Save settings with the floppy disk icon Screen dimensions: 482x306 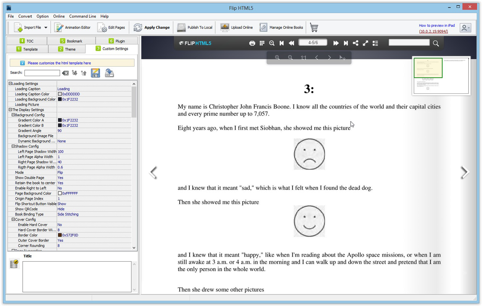(x=96, y=73)
